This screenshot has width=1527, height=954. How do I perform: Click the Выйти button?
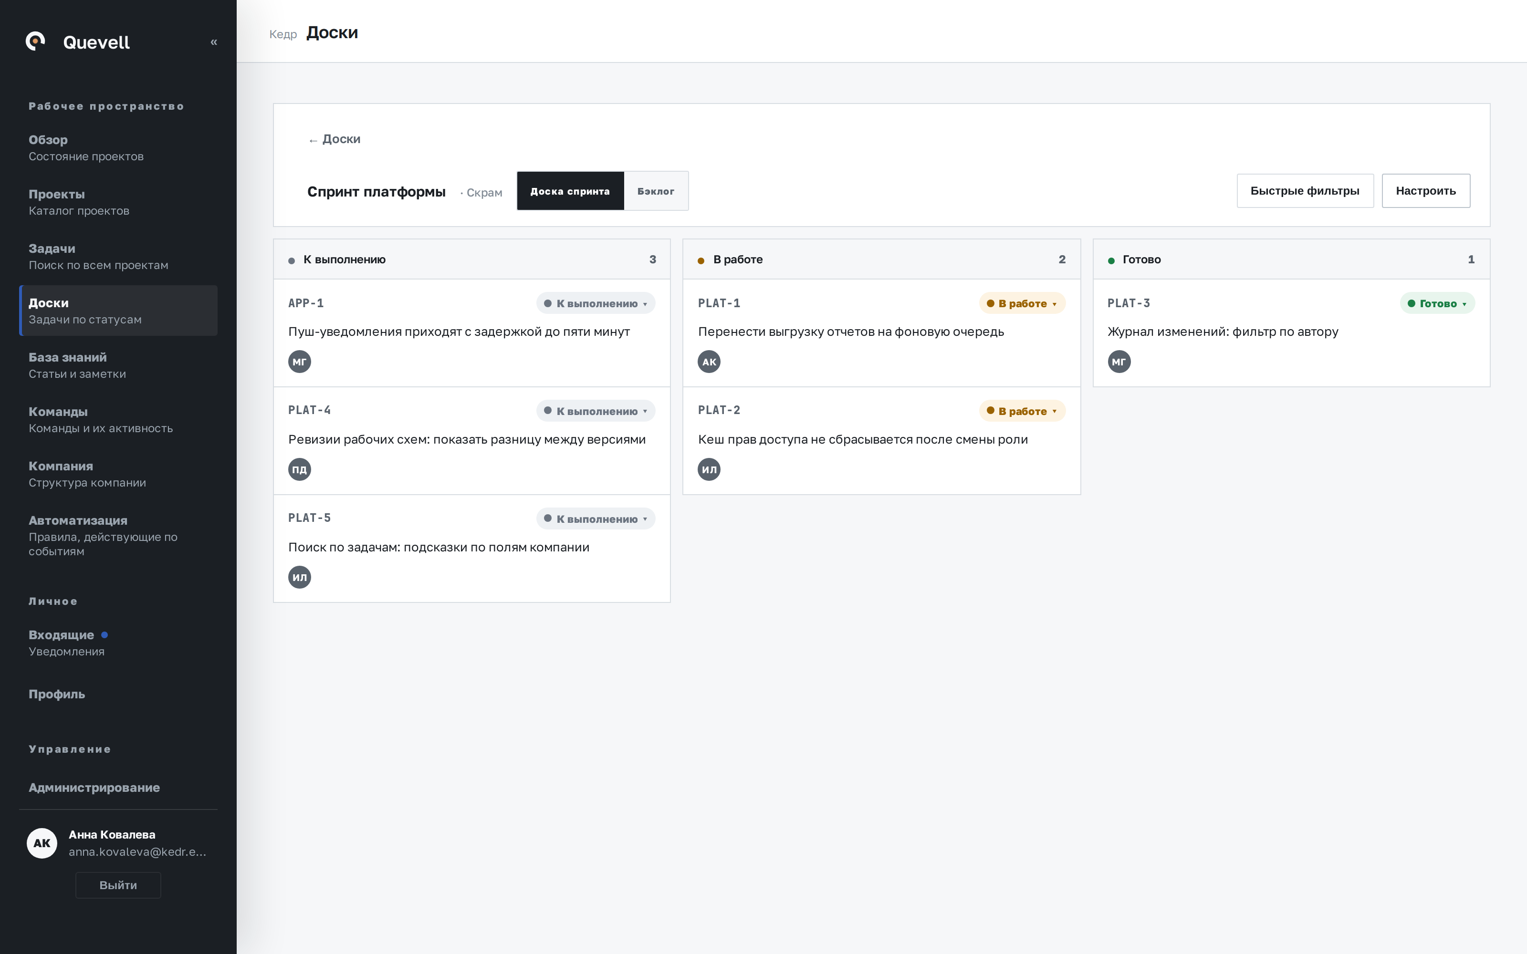pos(118,885)
